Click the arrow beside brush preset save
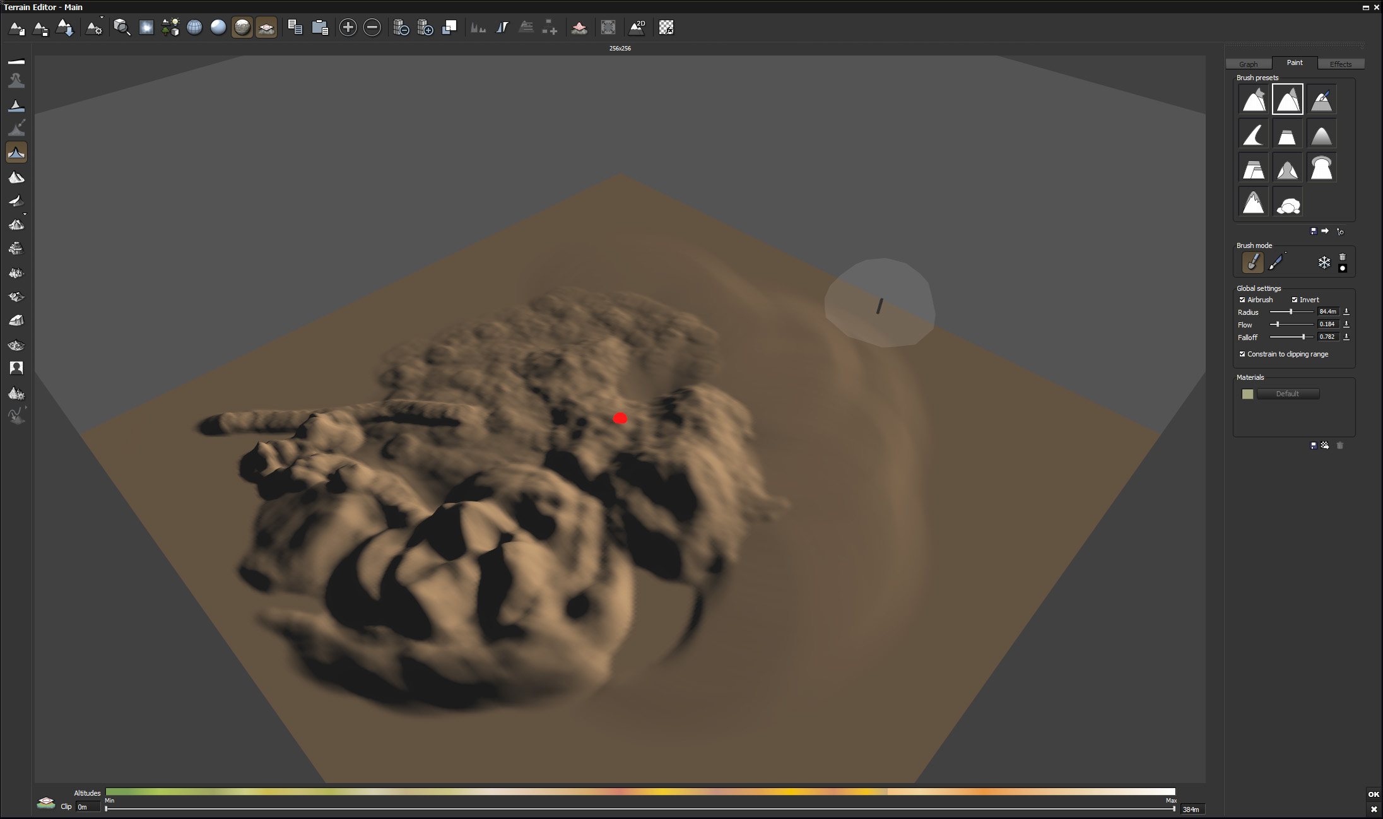The image size is (1383, 819). click(x=1325, y=231)
